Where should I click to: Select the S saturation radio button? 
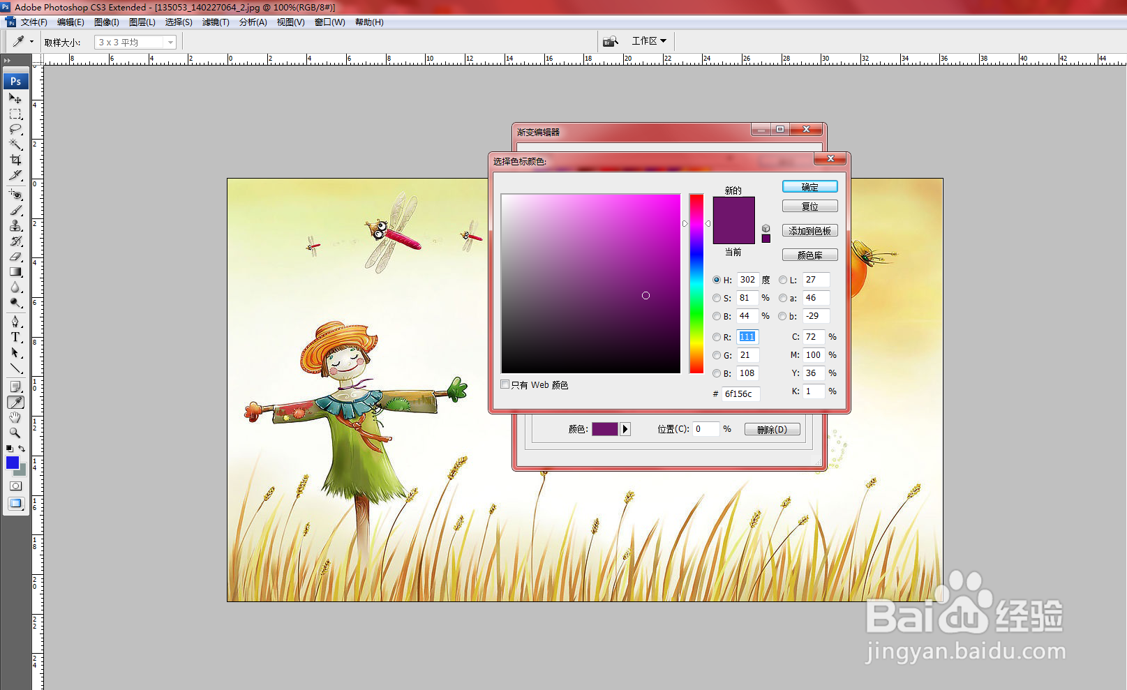pyautogui.click(x=716, y=298)
